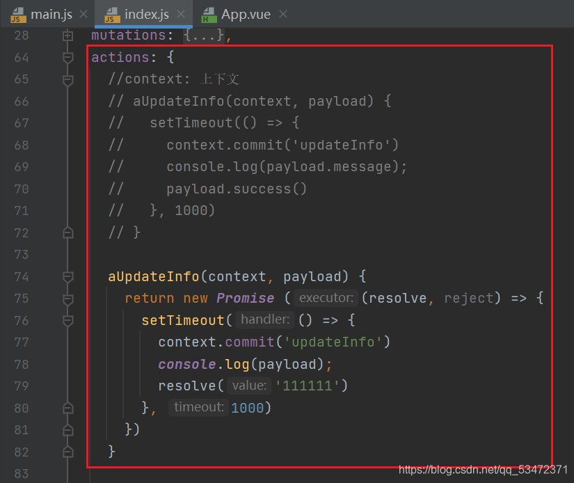Place cursor on 'actions' keyword
Image resolution: width=574 pixels, height=483 pixels.
[120, 58]
